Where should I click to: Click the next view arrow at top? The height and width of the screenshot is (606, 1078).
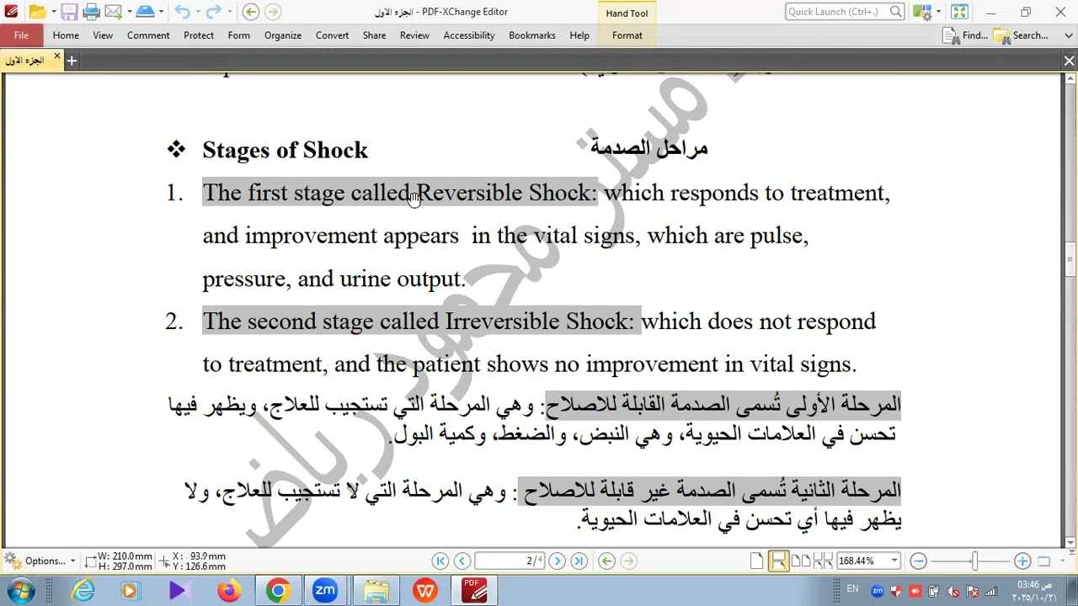273,12
